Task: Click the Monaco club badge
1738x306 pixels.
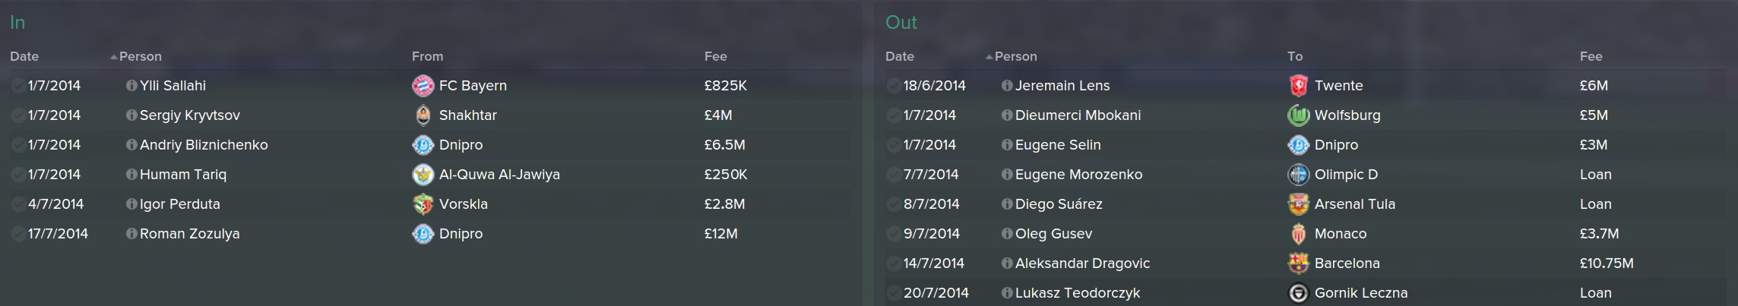Action: point(1298,234)
